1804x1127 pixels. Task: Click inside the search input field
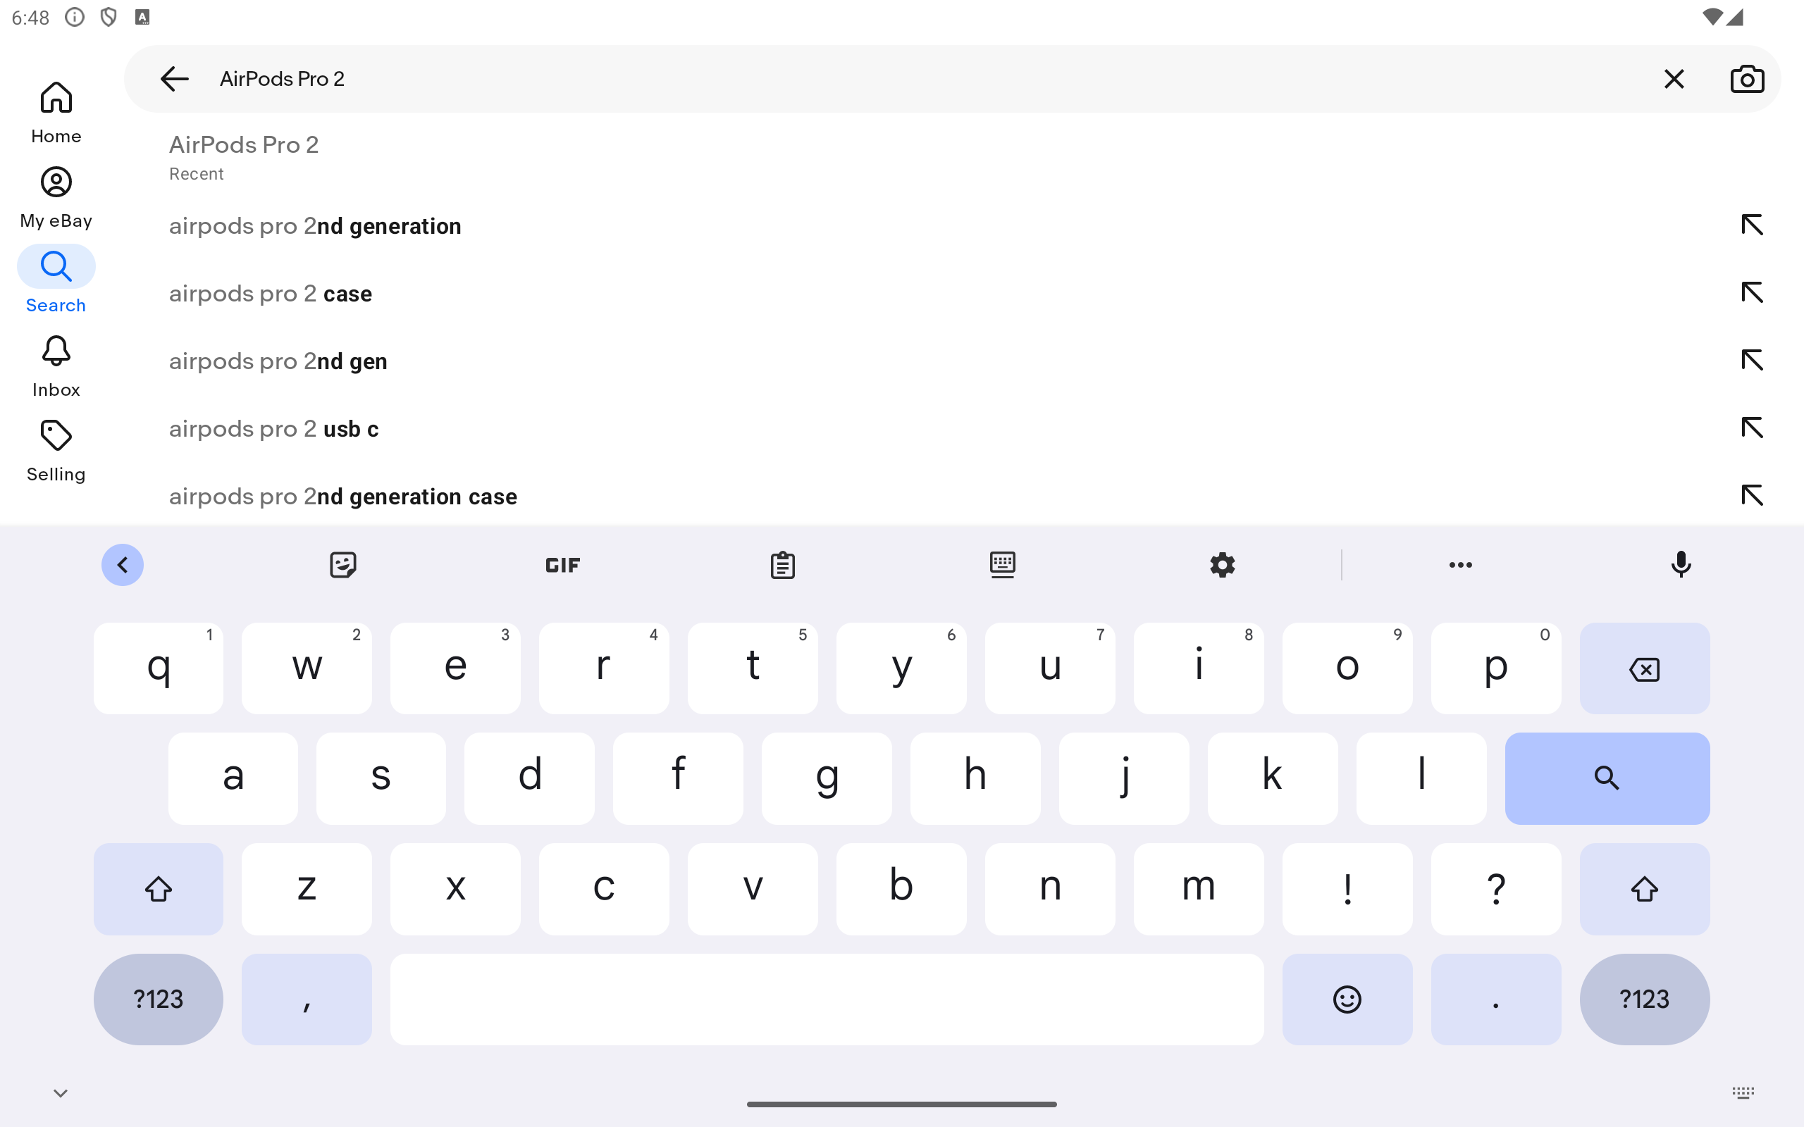click(925, 79)
